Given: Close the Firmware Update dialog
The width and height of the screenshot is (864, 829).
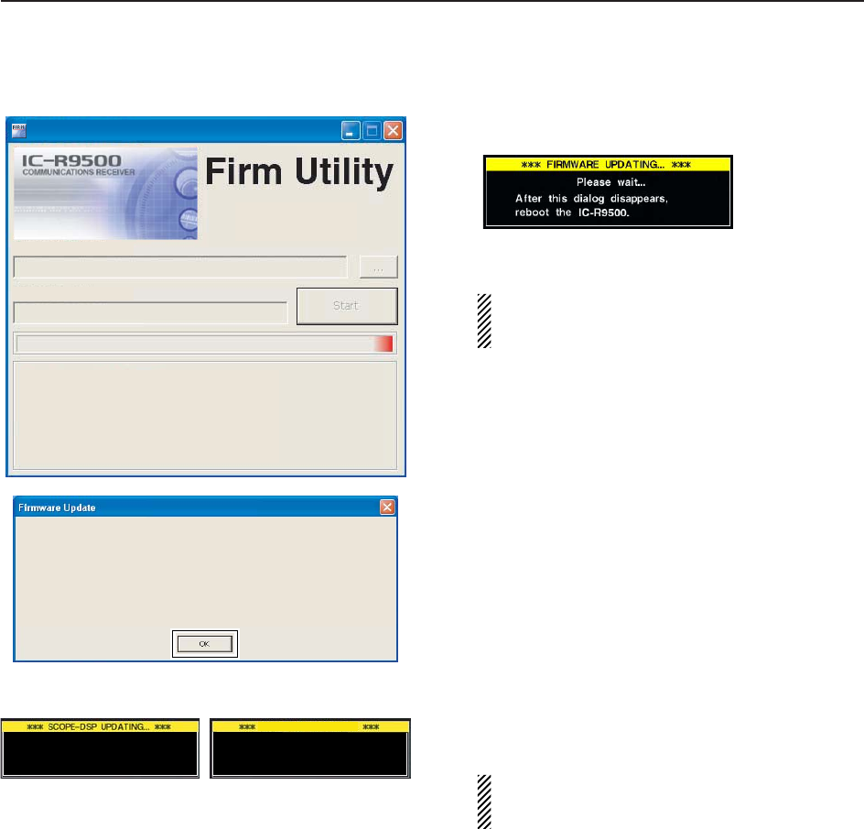Looking at the screenshot, I should (x=387, y=507).
